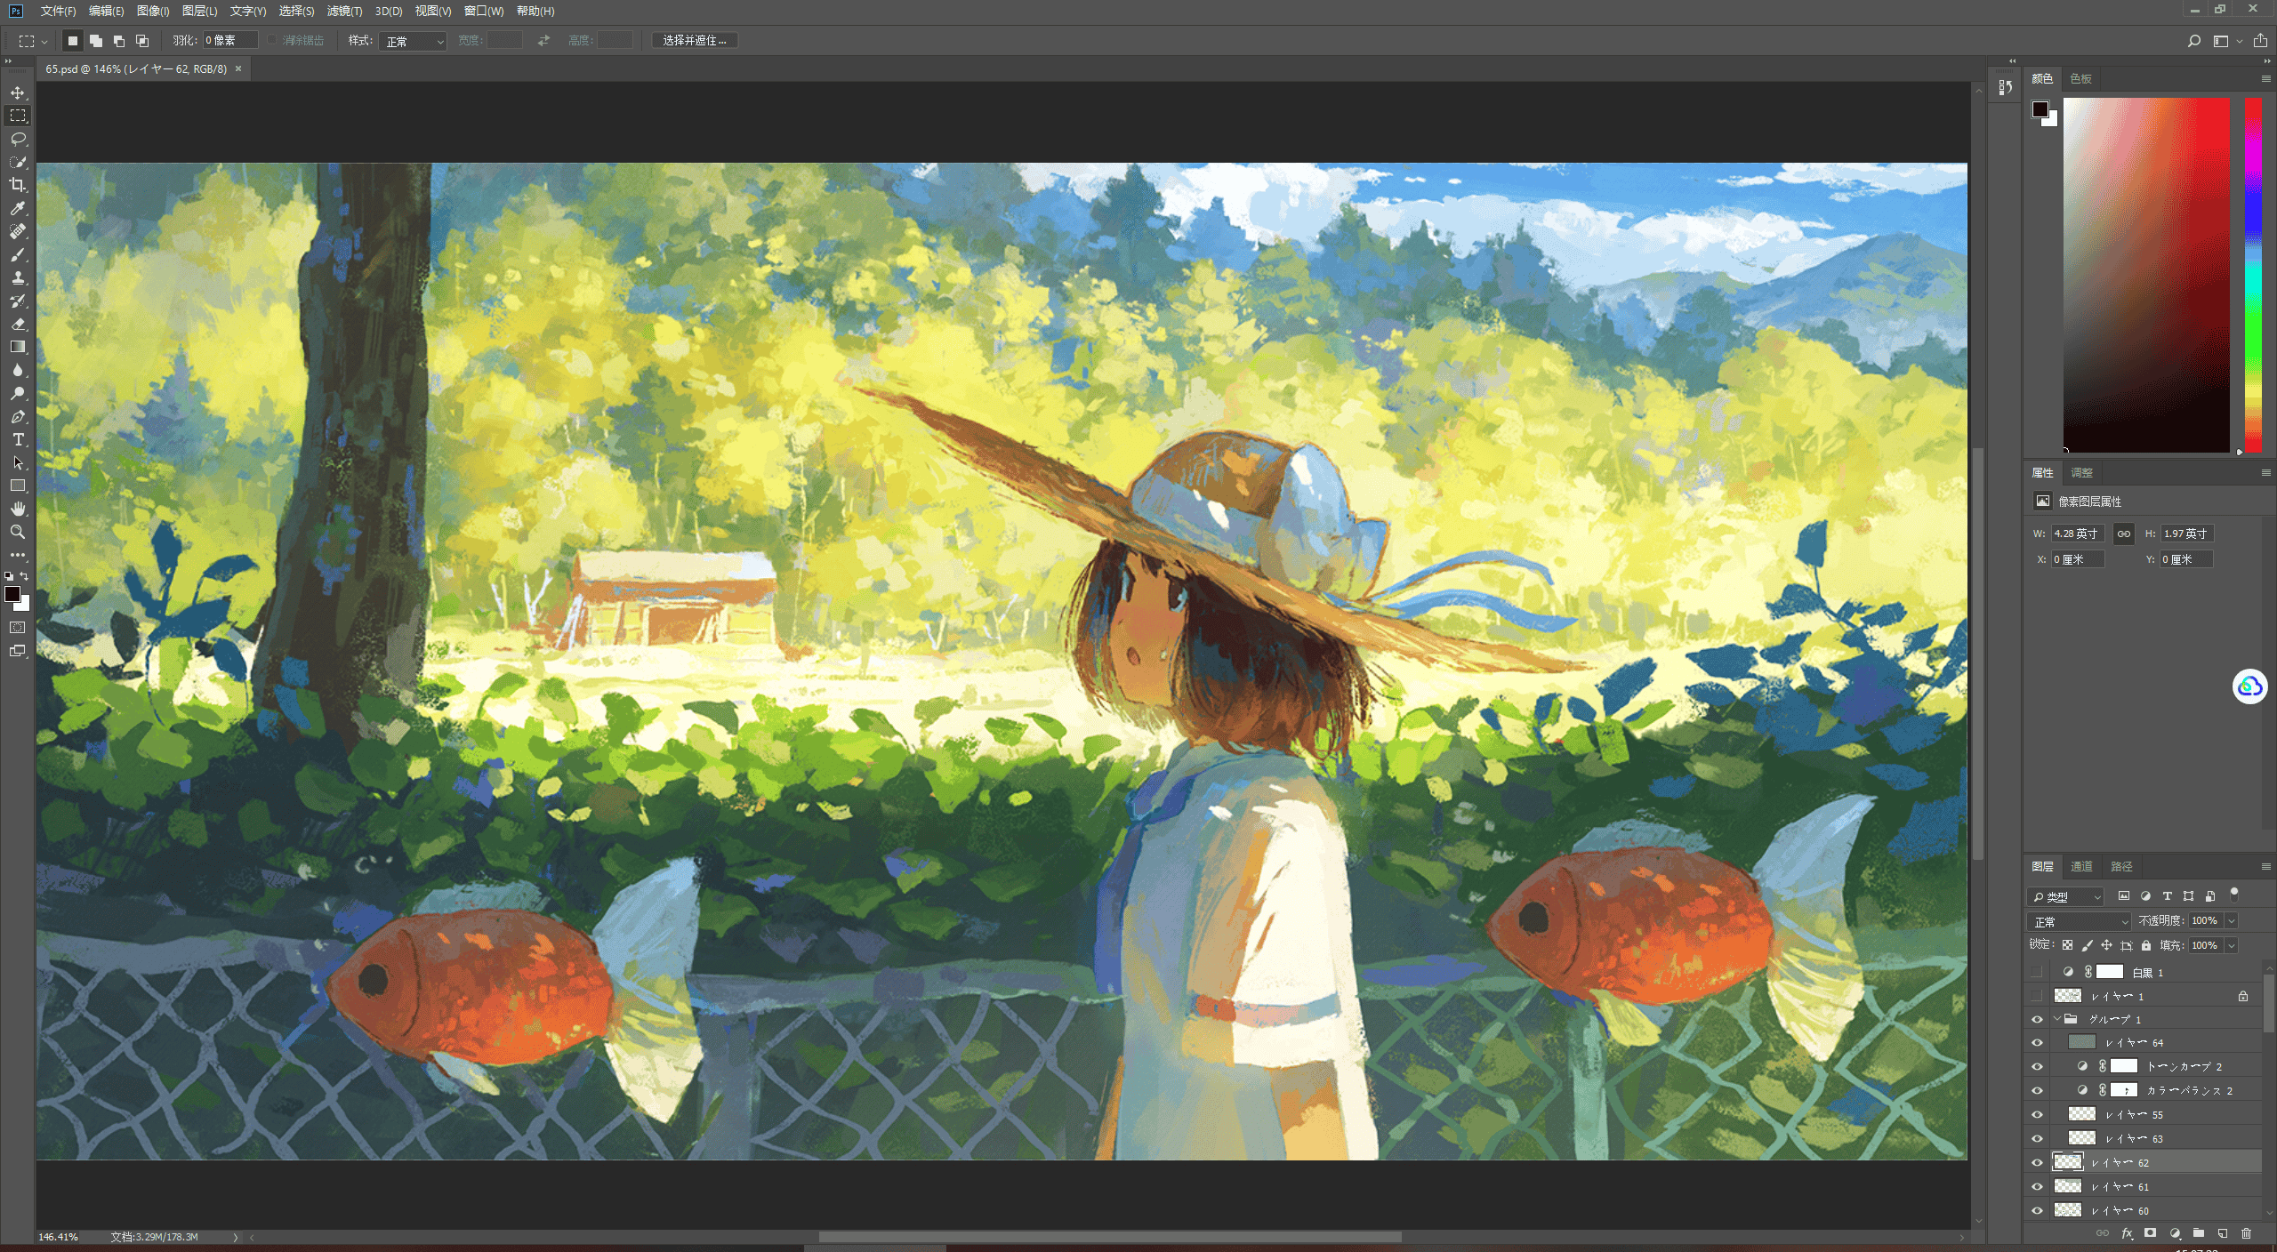The width and height of the screenshot is (2277, 1252).
Task: Select the Pen tool
Action: pos(18,416)
